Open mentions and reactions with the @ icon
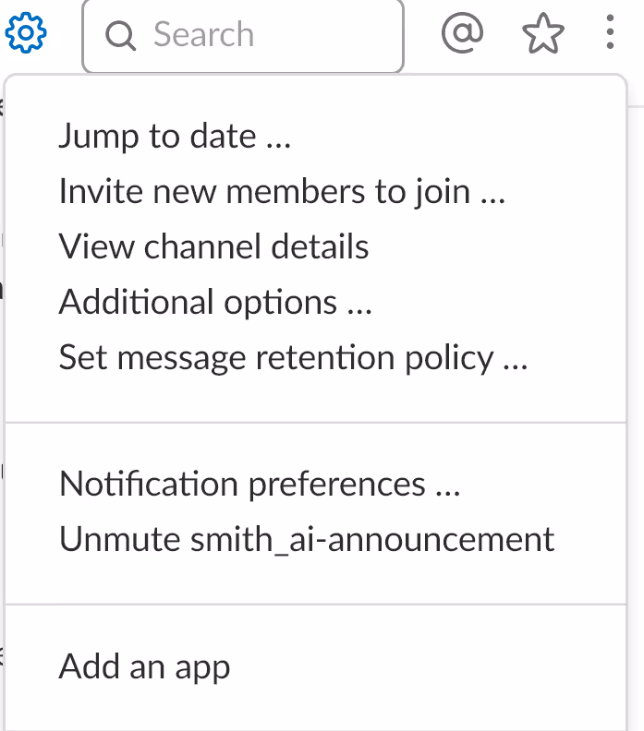This screenshot has height=731, width=644. click(x=462, y=32)
